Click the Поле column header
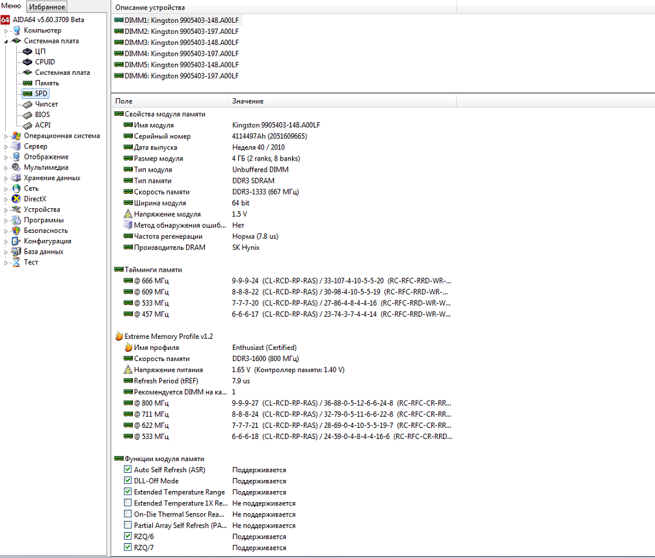655x558 pixels. pyautogui.click(x=170, y=101)
